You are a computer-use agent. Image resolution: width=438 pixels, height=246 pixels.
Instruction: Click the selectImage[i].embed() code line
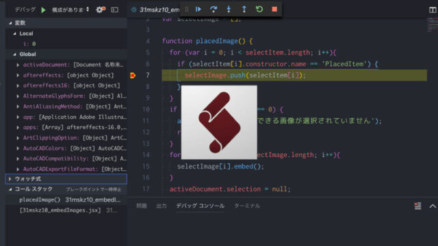220,167
